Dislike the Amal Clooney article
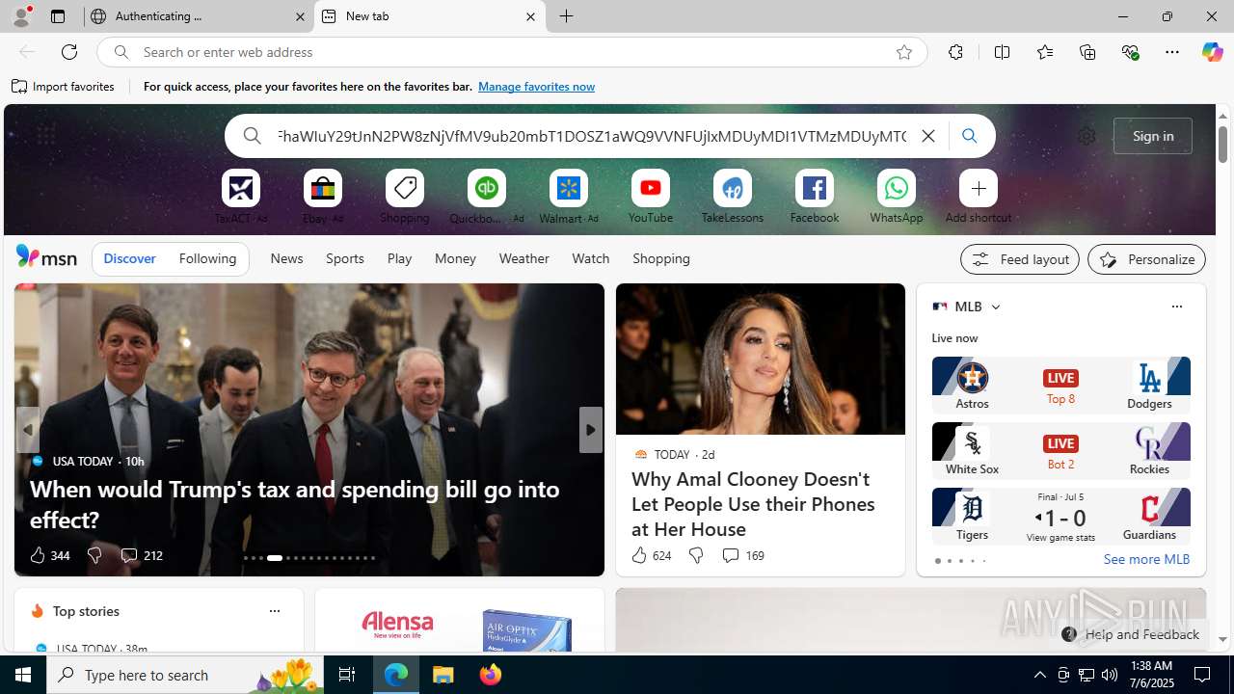The image size is (1234, 694). (x=696, y=555)
